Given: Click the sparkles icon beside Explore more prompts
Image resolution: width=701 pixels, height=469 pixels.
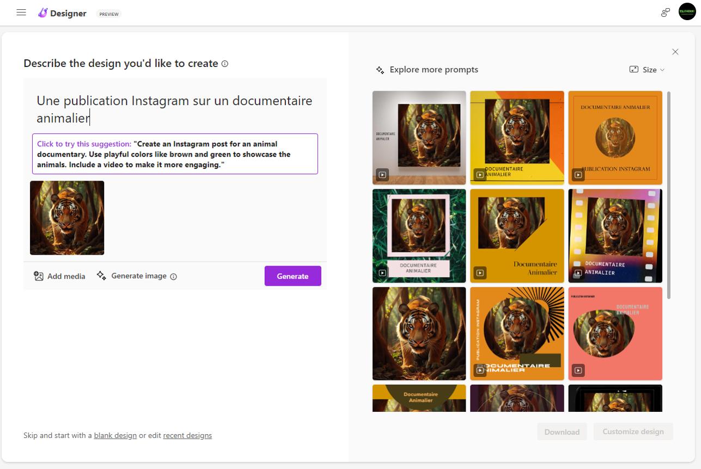Looking at the screenshot, I should point(380,69).
